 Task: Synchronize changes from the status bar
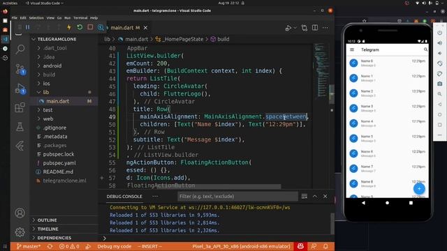pyautogui.click(x=50, y=246)
